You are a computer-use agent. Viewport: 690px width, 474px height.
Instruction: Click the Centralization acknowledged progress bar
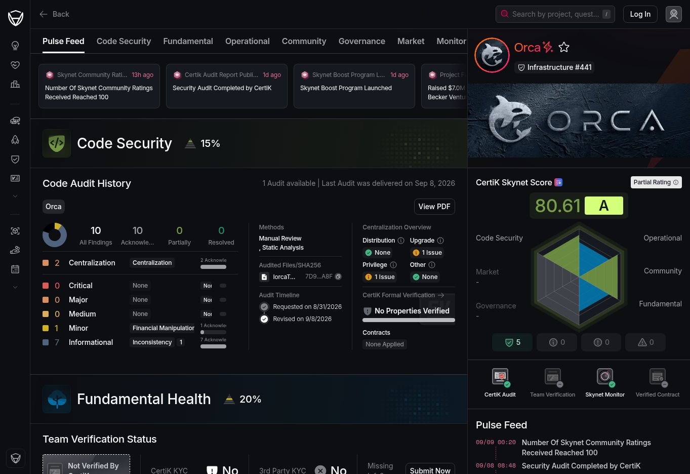coord(214,267)
